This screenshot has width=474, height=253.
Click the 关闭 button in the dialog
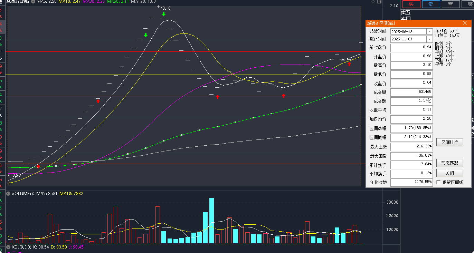[x=449, y=173]
